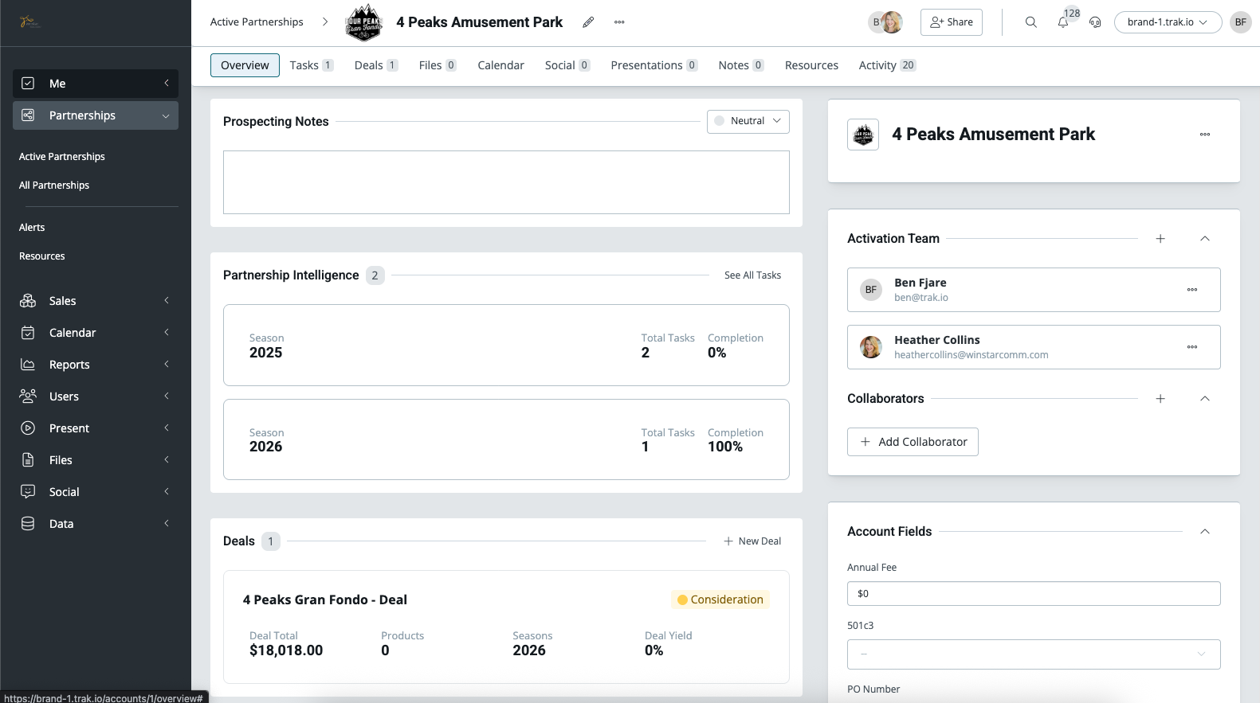Open options for Heather Collins
The image size is (1260, 703).
coord(1191,347)
